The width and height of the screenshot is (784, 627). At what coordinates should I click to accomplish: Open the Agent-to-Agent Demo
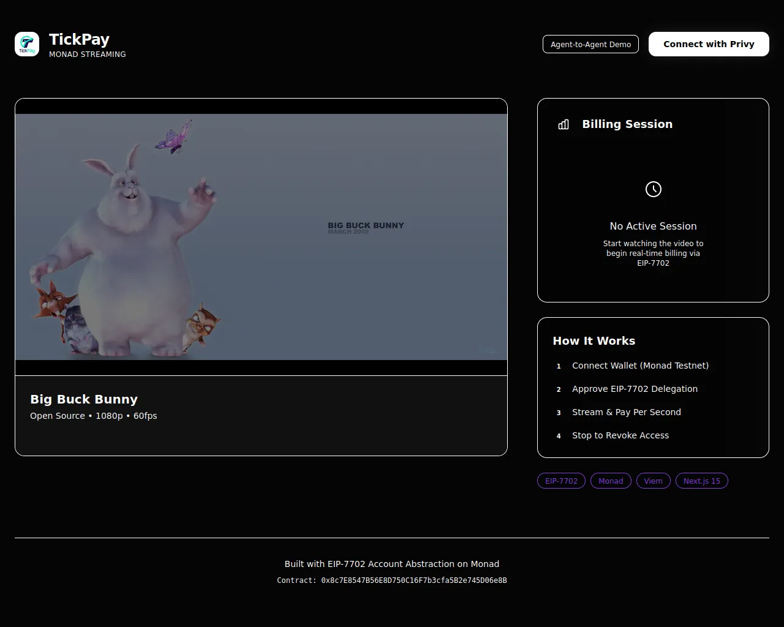pyautogui.click(x=590, y=44)
